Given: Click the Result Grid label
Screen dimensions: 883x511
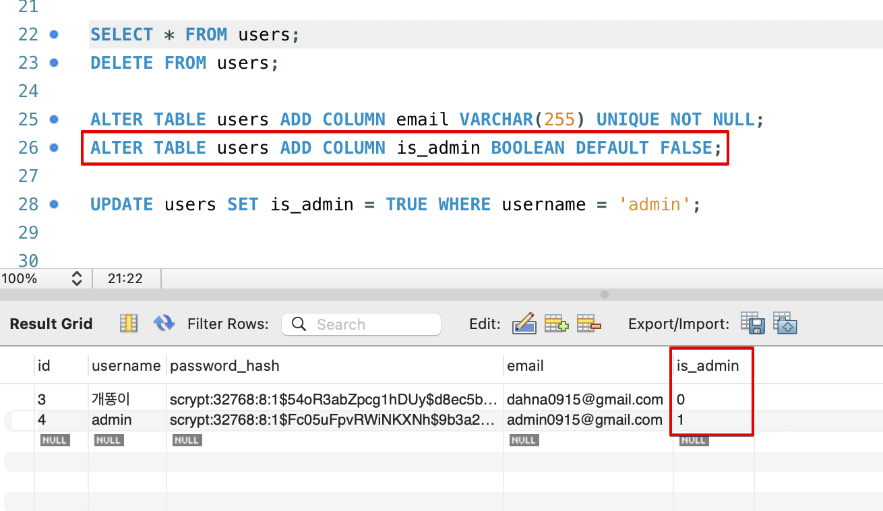Looking at the screenshot, I should [51, 324].
